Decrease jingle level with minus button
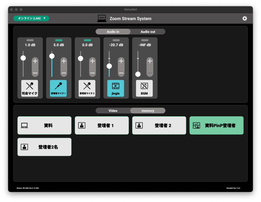Screen dimensions: 261x202 [x=121, y=73]
